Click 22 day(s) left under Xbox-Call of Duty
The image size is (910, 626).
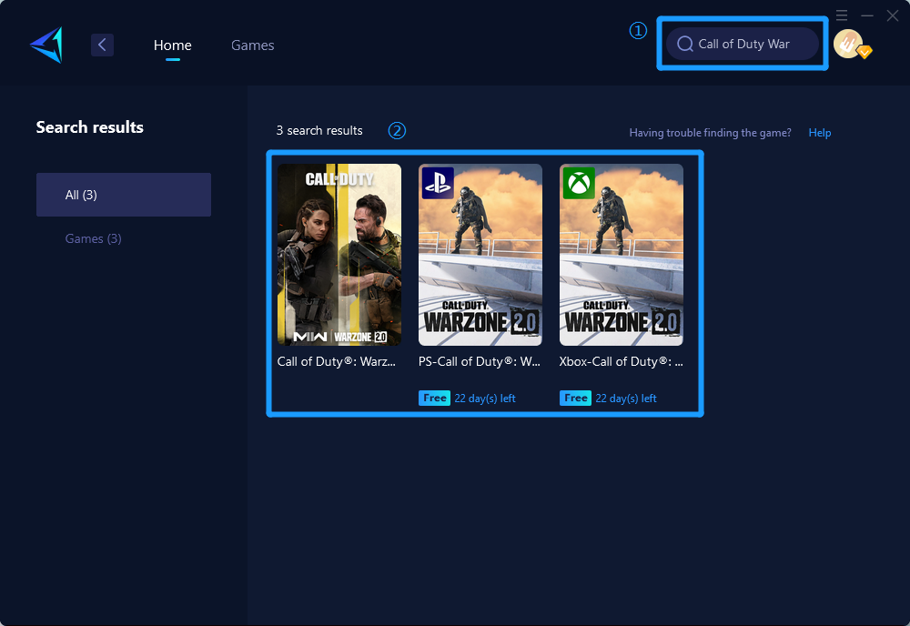(x=626, y=398)
